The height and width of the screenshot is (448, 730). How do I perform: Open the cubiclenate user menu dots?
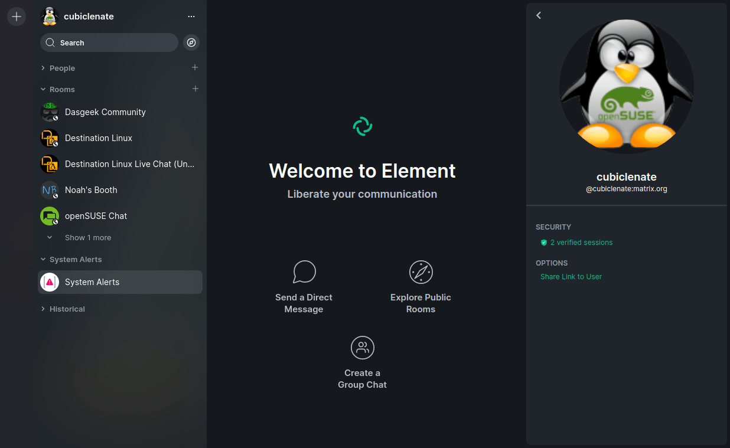pyautogui.click(x=191, y=17)
